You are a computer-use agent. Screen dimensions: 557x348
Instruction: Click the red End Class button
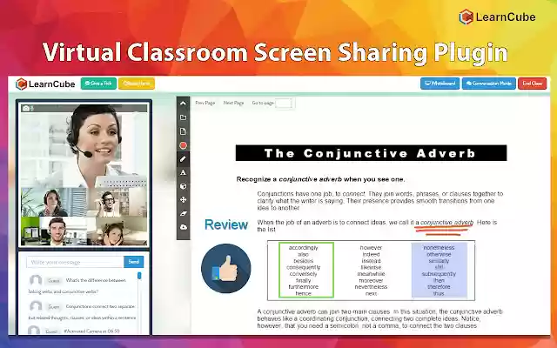coord(532,84)
